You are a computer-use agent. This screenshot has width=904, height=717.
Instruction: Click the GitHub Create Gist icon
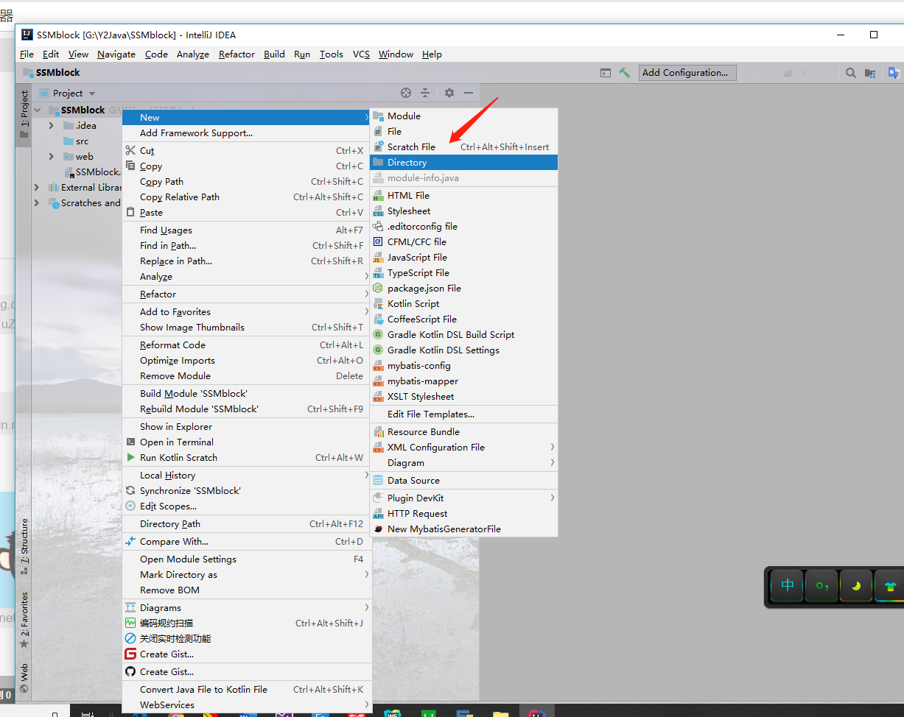130,671
